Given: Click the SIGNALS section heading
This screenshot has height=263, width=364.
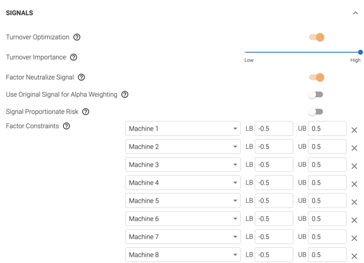Looking at the screenshot, I should [x=20, y=13].
